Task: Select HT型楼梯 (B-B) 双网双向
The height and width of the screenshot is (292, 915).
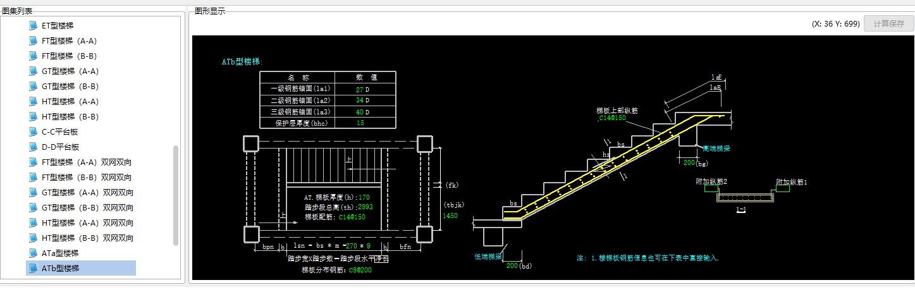Action: pyautogui.click(x=87, y=238)
